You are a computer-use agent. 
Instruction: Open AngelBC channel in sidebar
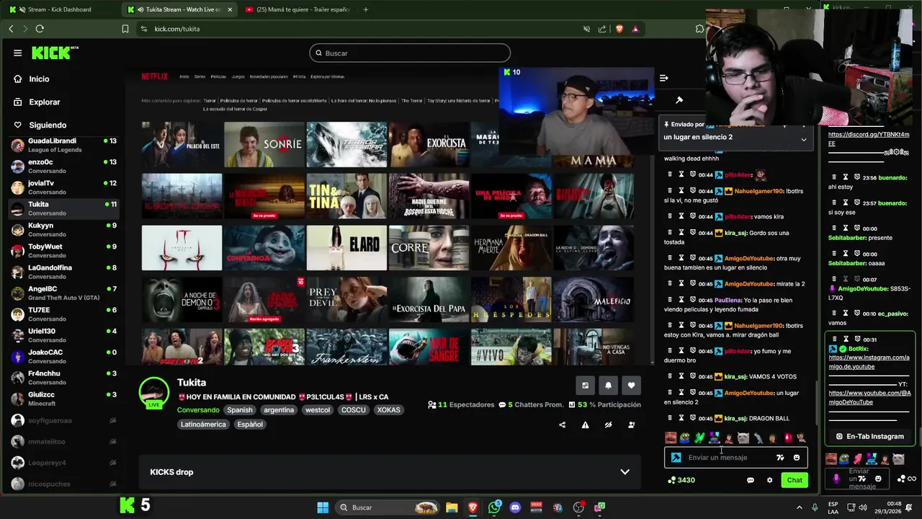click(64, 293)
